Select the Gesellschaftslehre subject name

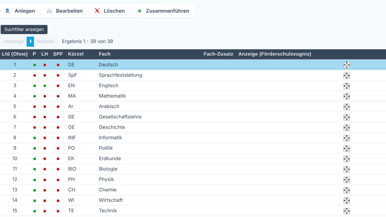point(120,117)
